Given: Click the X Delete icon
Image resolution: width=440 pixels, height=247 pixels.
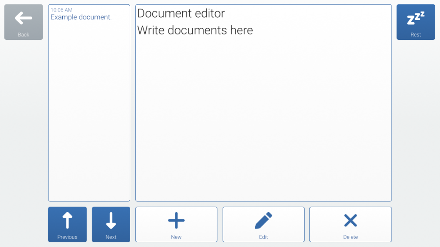Looking at the screenshot, I should 350,220.
